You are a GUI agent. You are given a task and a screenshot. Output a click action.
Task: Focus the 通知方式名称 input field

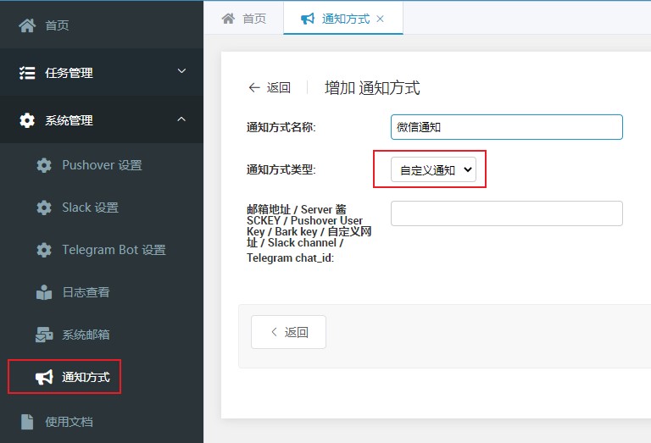click(x=507, y=127)
